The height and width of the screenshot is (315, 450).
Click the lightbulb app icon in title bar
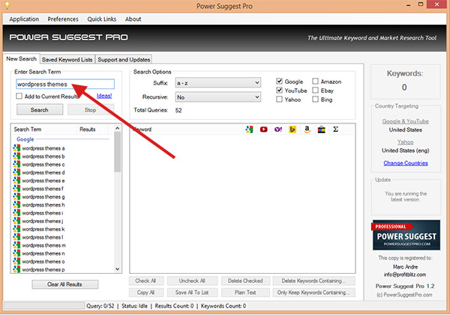pos(7,5)
